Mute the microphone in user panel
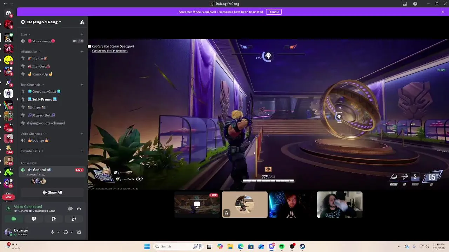449x252 pixels. pyautogui.click(x=52, y=232)
